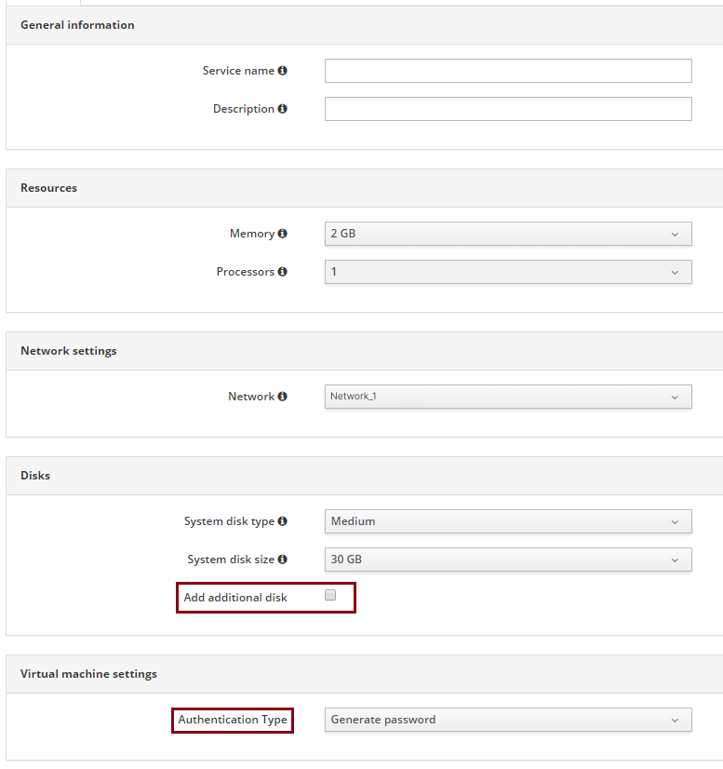723x769 pixels.
Task: Enable the Add additional disk checkbox
Action: pos(330,596)
